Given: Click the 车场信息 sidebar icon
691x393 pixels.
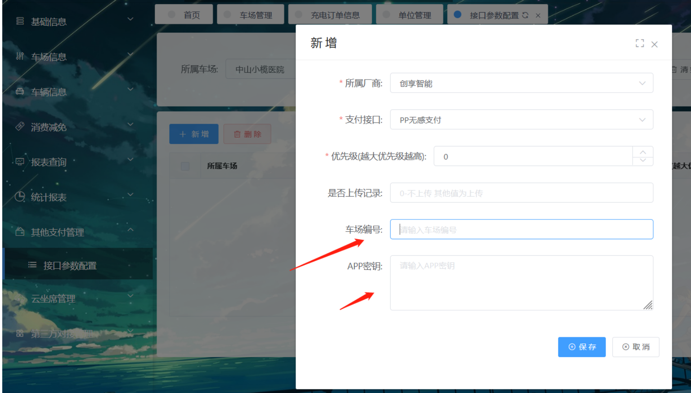Looking at the screenshot, I should tap(20, 56).
